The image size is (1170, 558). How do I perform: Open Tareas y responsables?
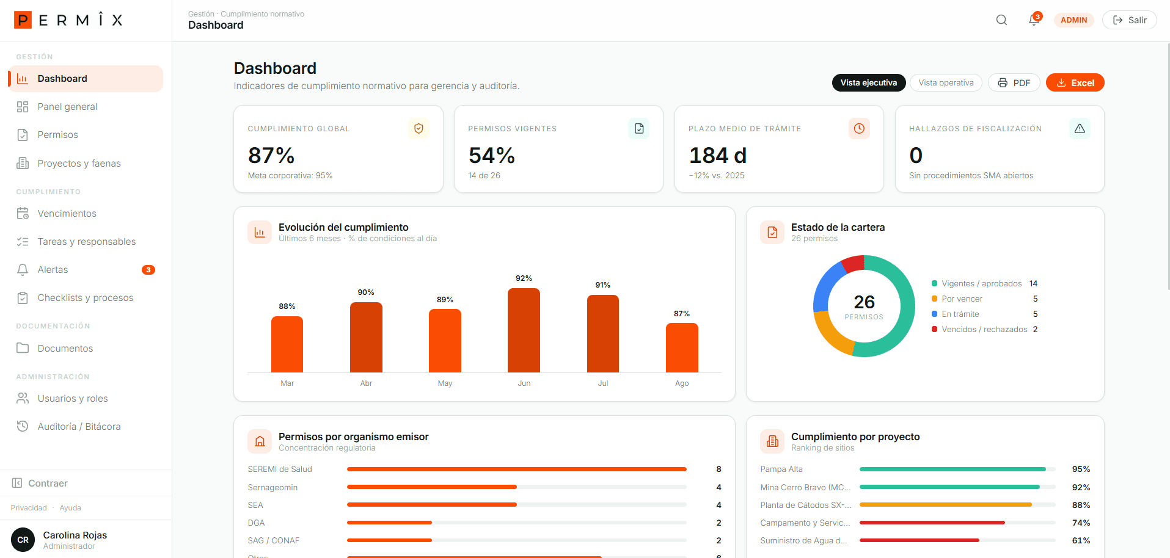pyautogui.click(x=86, y=242)
